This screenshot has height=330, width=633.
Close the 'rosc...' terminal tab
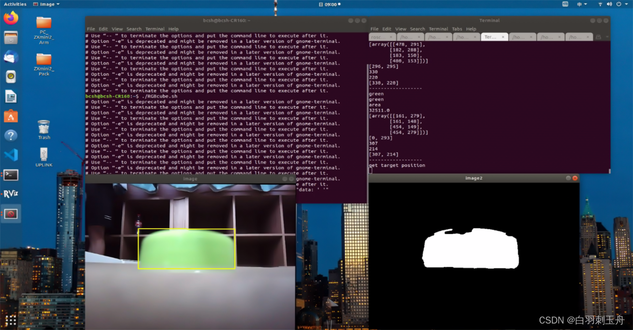pos(391,37)
